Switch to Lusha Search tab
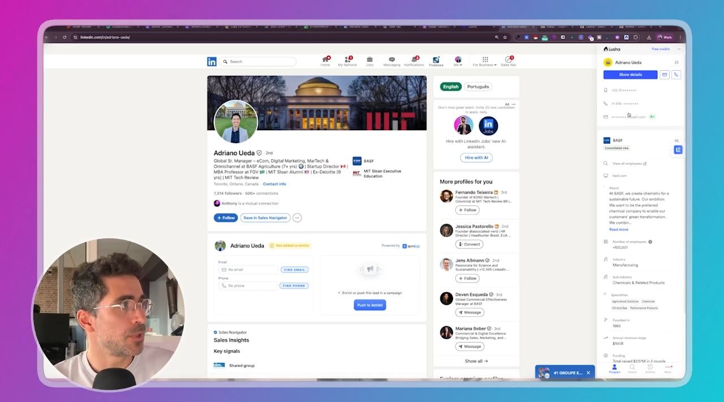Image resolution: width=724 pixels, height=402 pixels. click(632, 369)
